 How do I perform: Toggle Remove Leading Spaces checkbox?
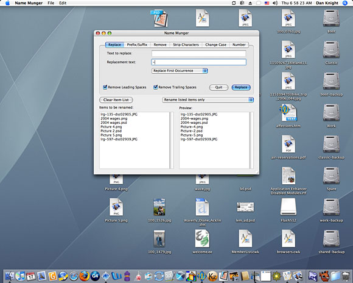105,87
